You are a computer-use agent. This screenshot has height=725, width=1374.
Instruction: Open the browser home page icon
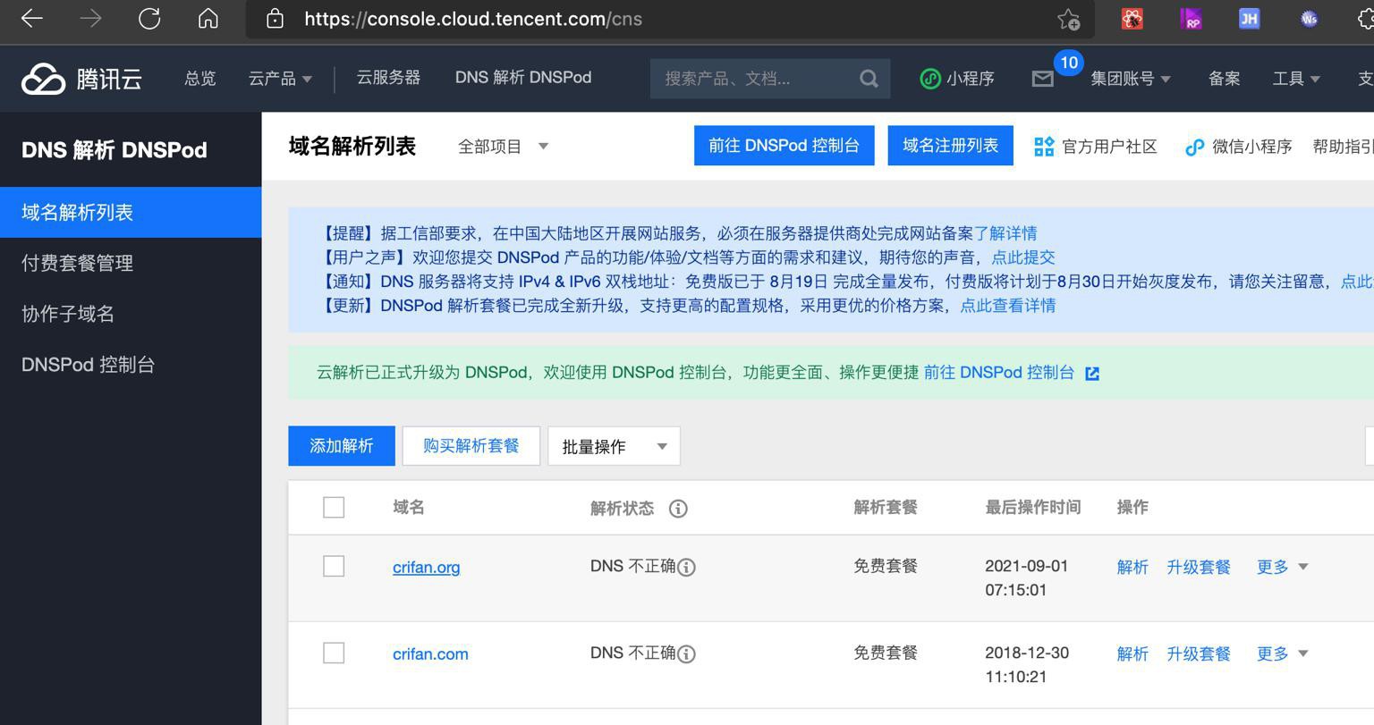(208, 19)
